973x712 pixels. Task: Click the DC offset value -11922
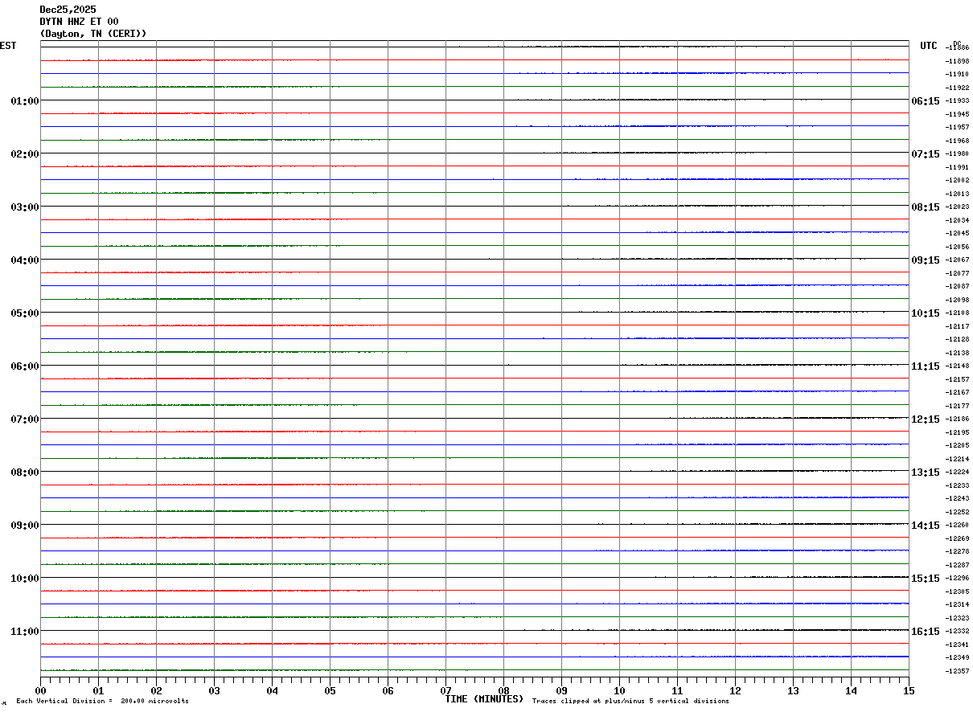pos(957,88)
